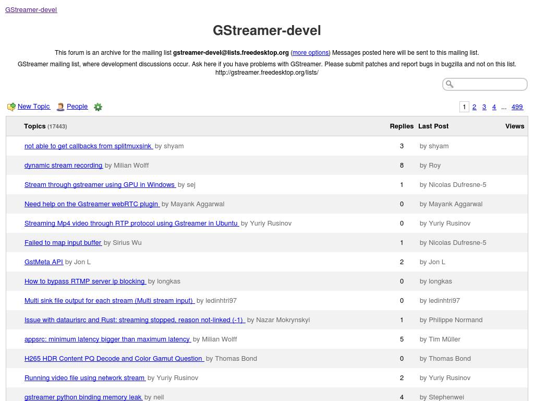Image resolution: width=534 pixels, height=401 pixels.
Task: Click last post 'by Tim Müller'
Action: point(440,339)
